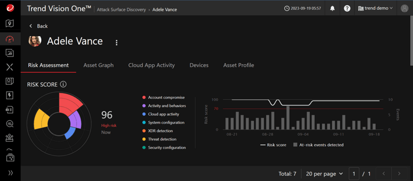The image size is (413, 181).
Task: Click the Account compromise legend dot
Action: pyautogui.click(x=144, y=97)
